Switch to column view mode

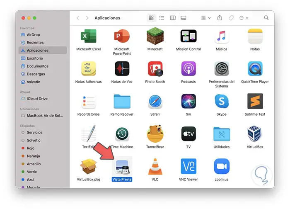point(173,18)
